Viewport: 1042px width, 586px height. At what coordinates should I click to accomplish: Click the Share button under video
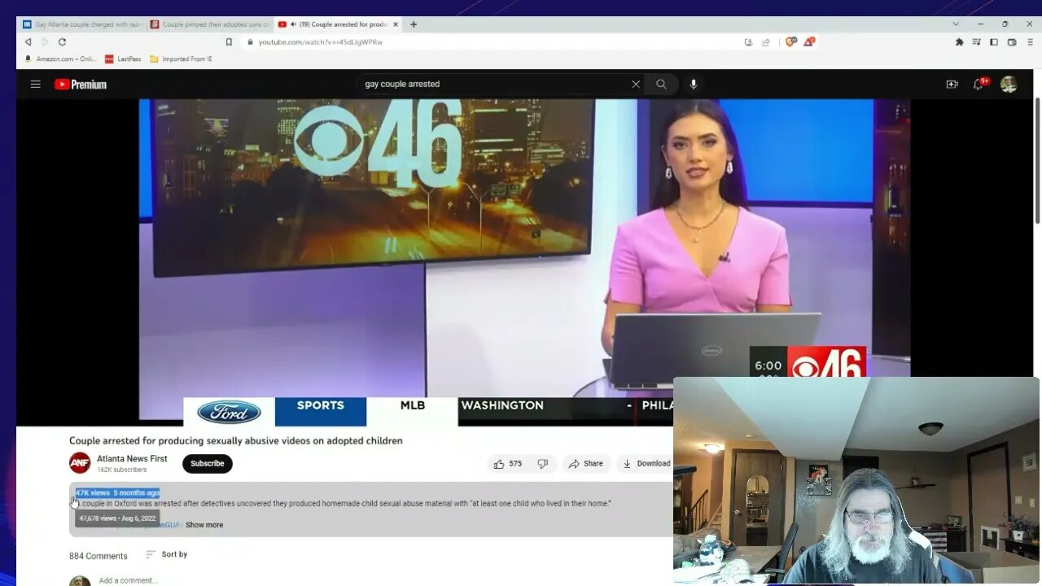click(586, 464)
